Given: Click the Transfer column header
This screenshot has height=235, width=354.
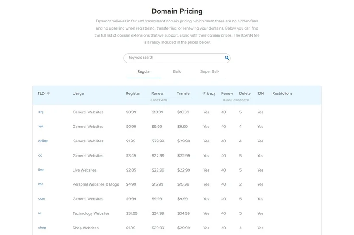Looking at the screenshot, I should pyautogui.click(x=184, y=93).
